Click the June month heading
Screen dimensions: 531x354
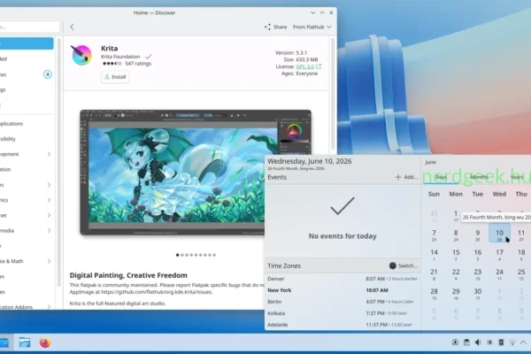(431, 162)
